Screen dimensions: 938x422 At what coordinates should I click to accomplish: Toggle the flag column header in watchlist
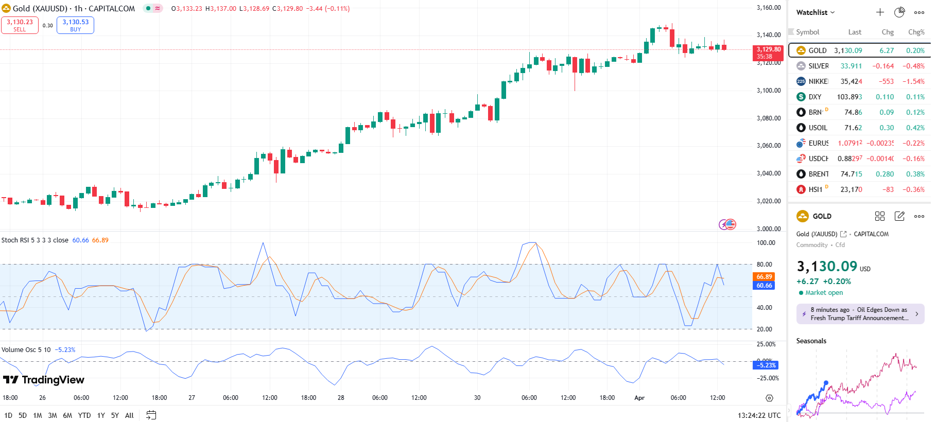click(x=791, y=32)
